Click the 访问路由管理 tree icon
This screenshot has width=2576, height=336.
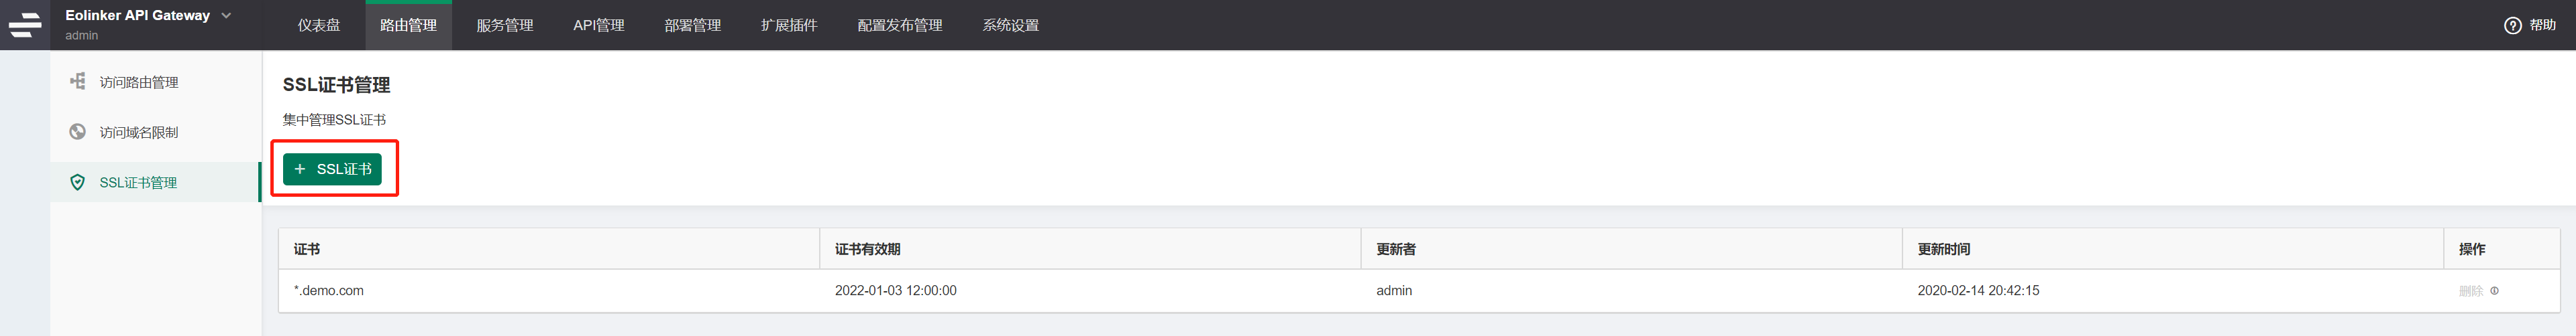(77, 82)
